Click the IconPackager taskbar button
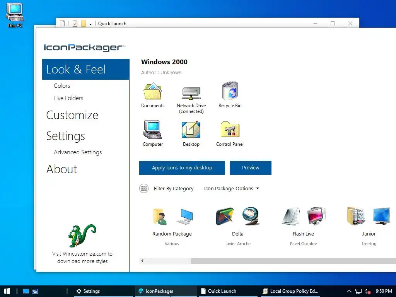396x297 pixels. pyautogui.click(x=166, y=291)
